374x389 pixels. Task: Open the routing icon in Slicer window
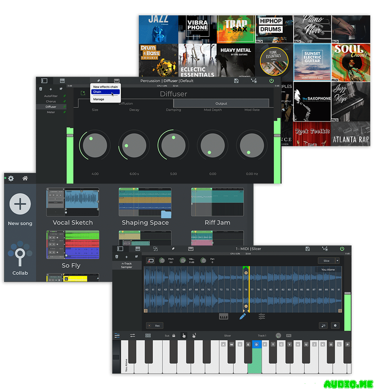coord(325,249)
